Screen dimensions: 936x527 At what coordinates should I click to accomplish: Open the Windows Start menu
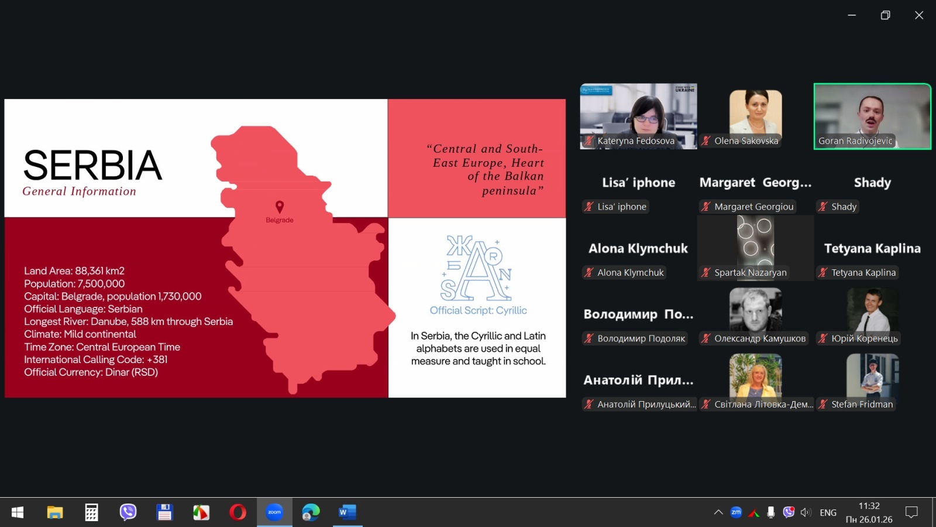[x=18, y=512]
